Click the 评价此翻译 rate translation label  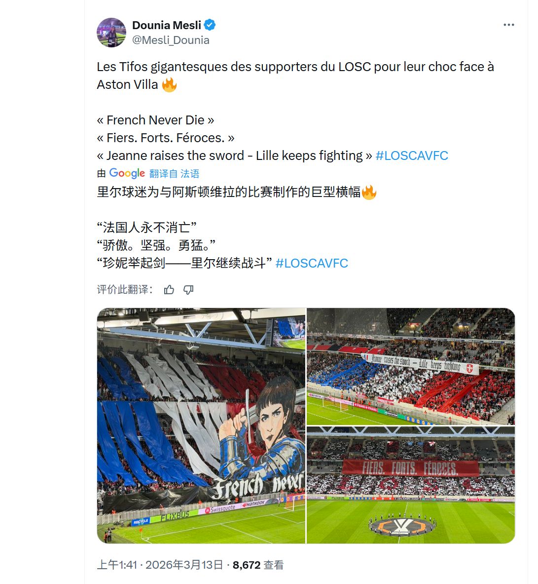(125, 290)
